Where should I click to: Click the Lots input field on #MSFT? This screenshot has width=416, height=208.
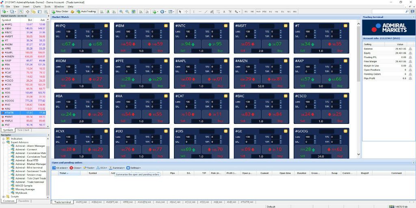point(250,32)
